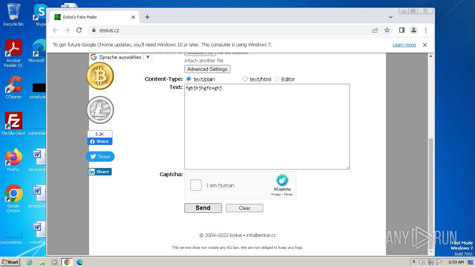Click the scrollbar up arrow
475x267 pixels.
(431, 56)
